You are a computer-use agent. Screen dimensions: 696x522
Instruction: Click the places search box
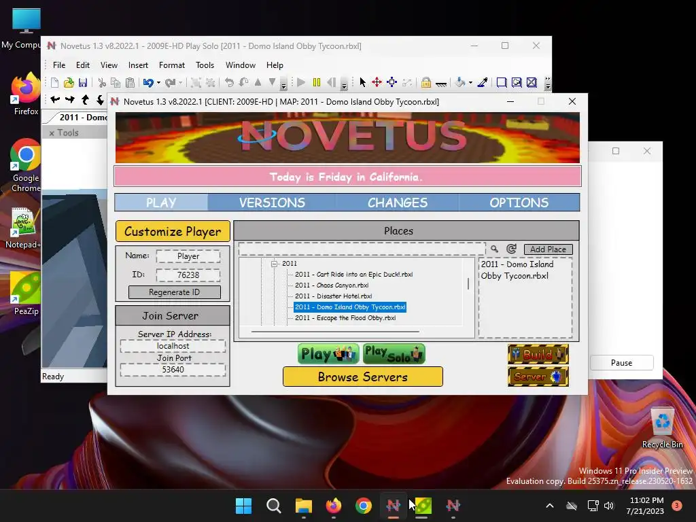[x=362, y=249]
